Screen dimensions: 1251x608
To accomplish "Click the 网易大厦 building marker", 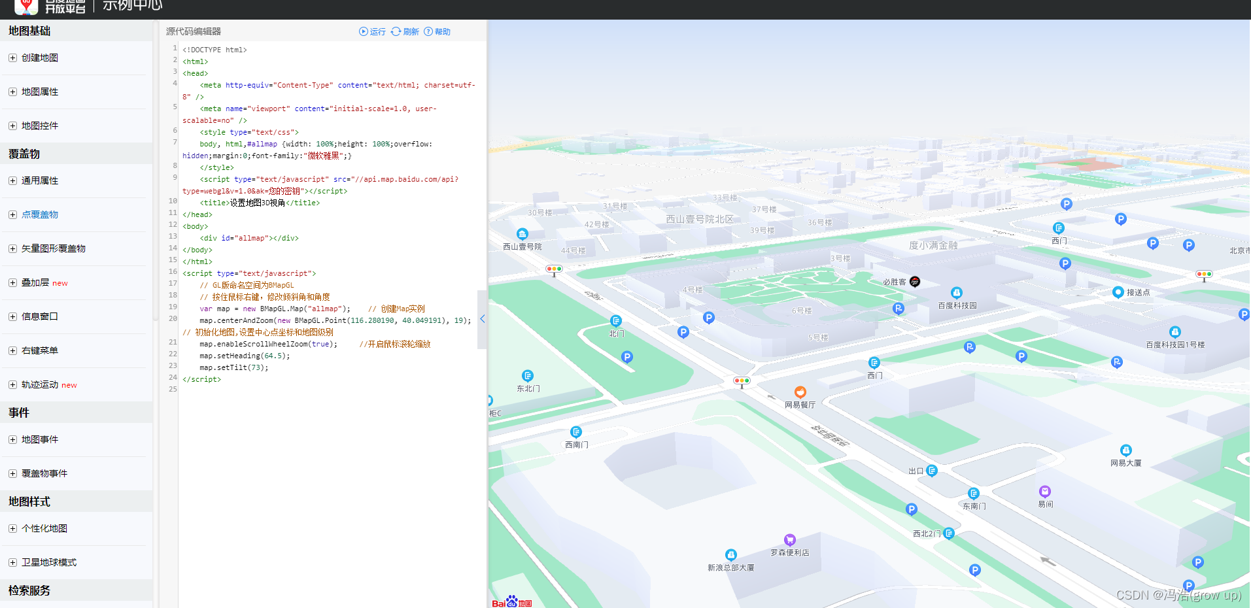I will pos(1126,450).
